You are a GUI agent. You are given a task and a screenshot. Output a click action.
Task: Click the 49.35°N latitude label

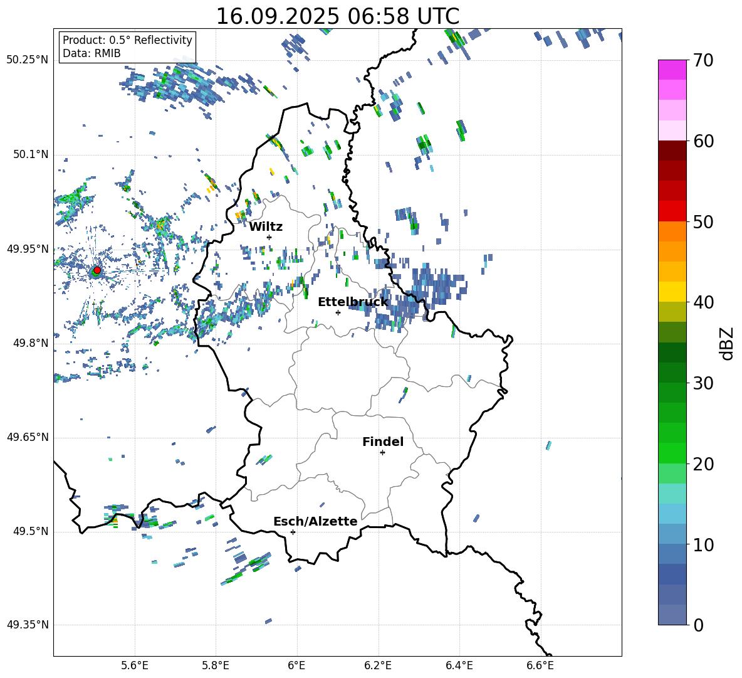pos(28,625)
